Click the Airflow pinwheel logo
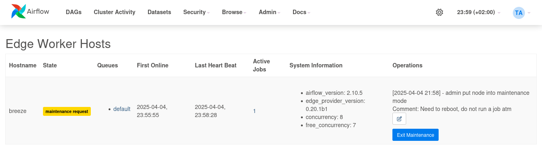Viewport: 542px width, 159px height. [19, 12]
